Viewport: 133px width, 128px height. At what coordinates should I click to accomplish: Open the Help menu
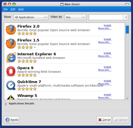[21, 9]
